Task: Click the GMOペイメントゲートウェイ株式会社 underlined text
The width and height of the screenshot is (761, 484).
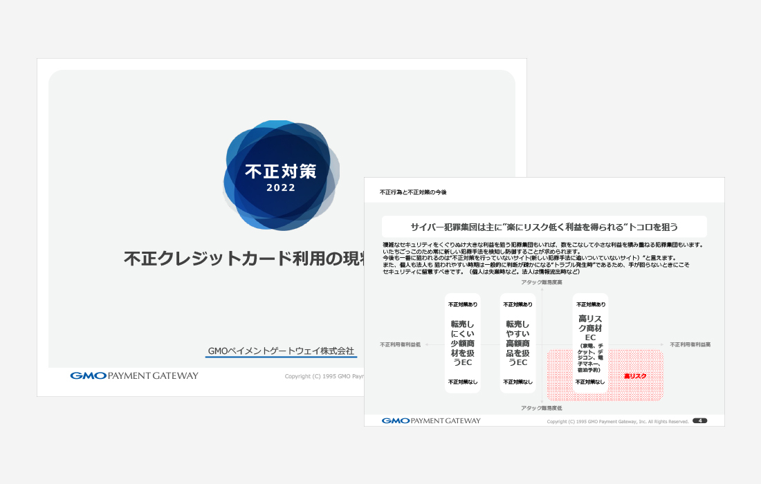Action: point(281,351)
